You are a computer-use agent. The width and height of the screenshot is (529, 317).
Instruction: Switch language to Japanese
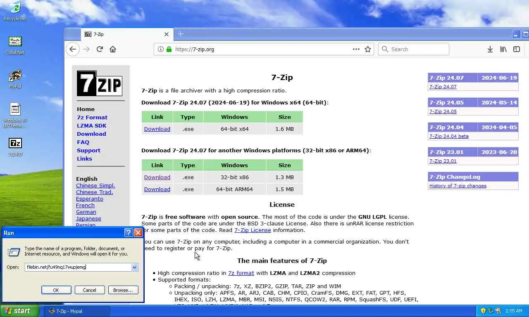coord(88,219)
